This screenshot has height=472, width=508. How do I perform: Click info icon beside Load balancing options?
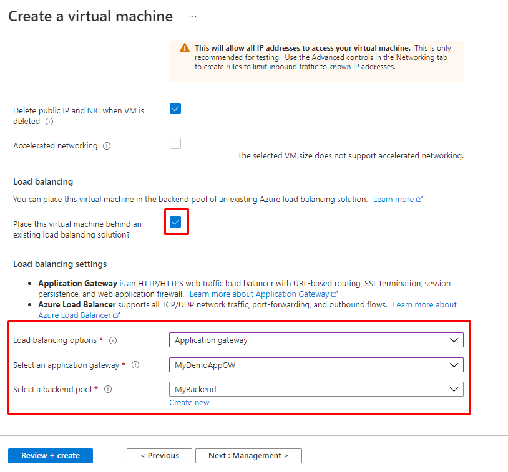pyautogui.click(x=113, y=340)
